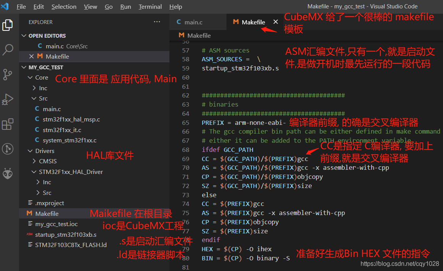Click the 'ifdef GCC_PATH' code line
Screen dimensions: 443x271
[x=227, y=150]
